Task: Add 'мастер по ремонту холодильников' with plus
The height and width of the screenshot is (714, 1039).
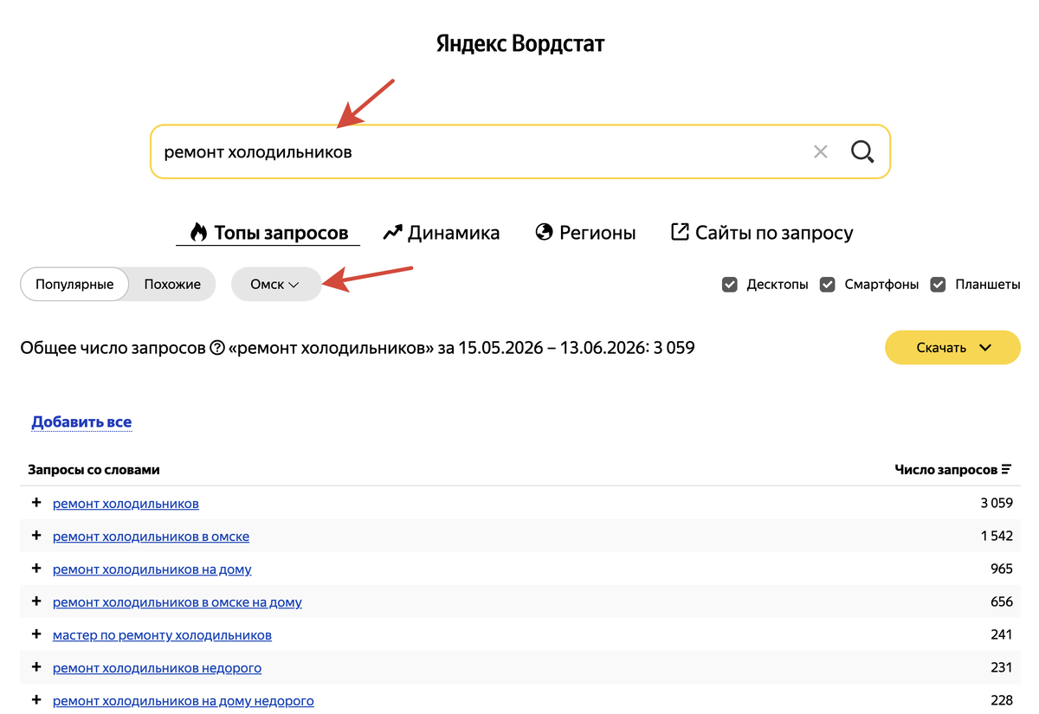Action: point(36,634)
